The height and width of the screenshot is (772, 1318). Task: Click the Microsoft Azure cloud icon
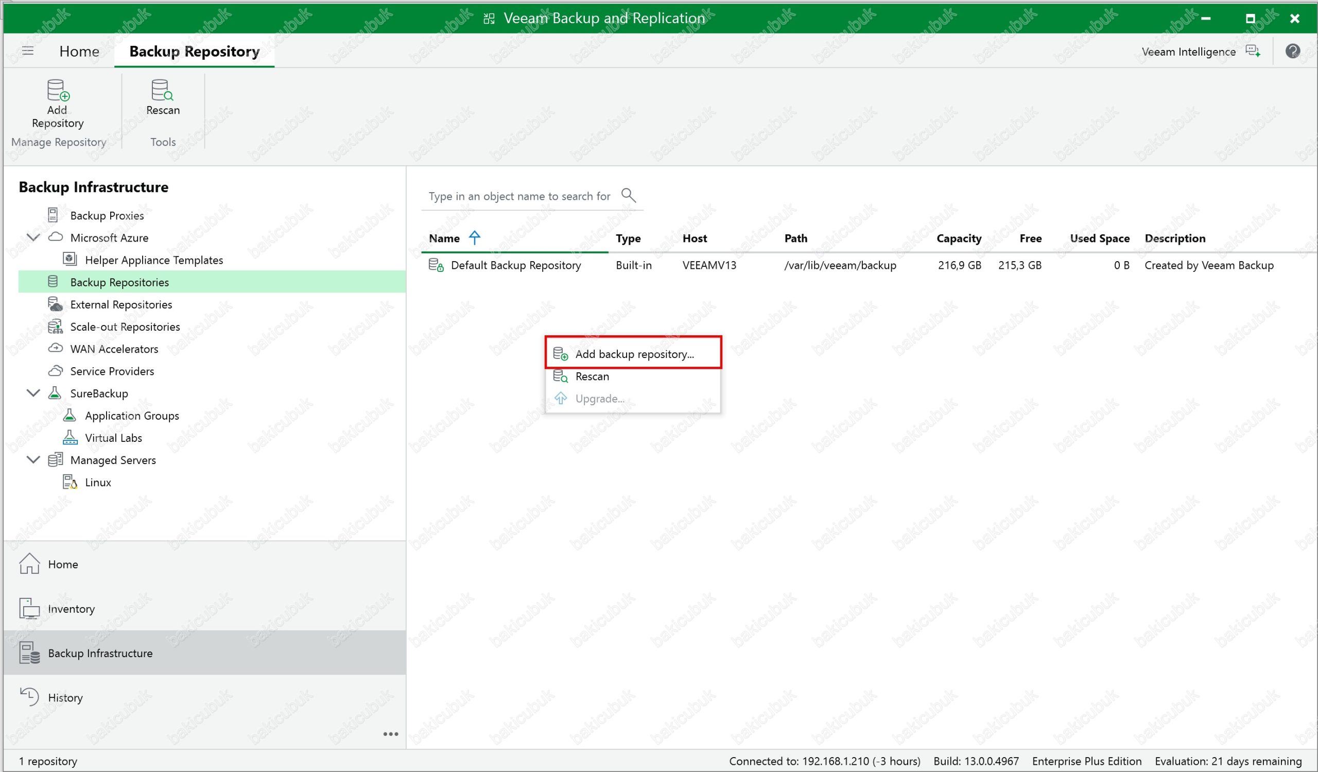[x=56, y=237]
